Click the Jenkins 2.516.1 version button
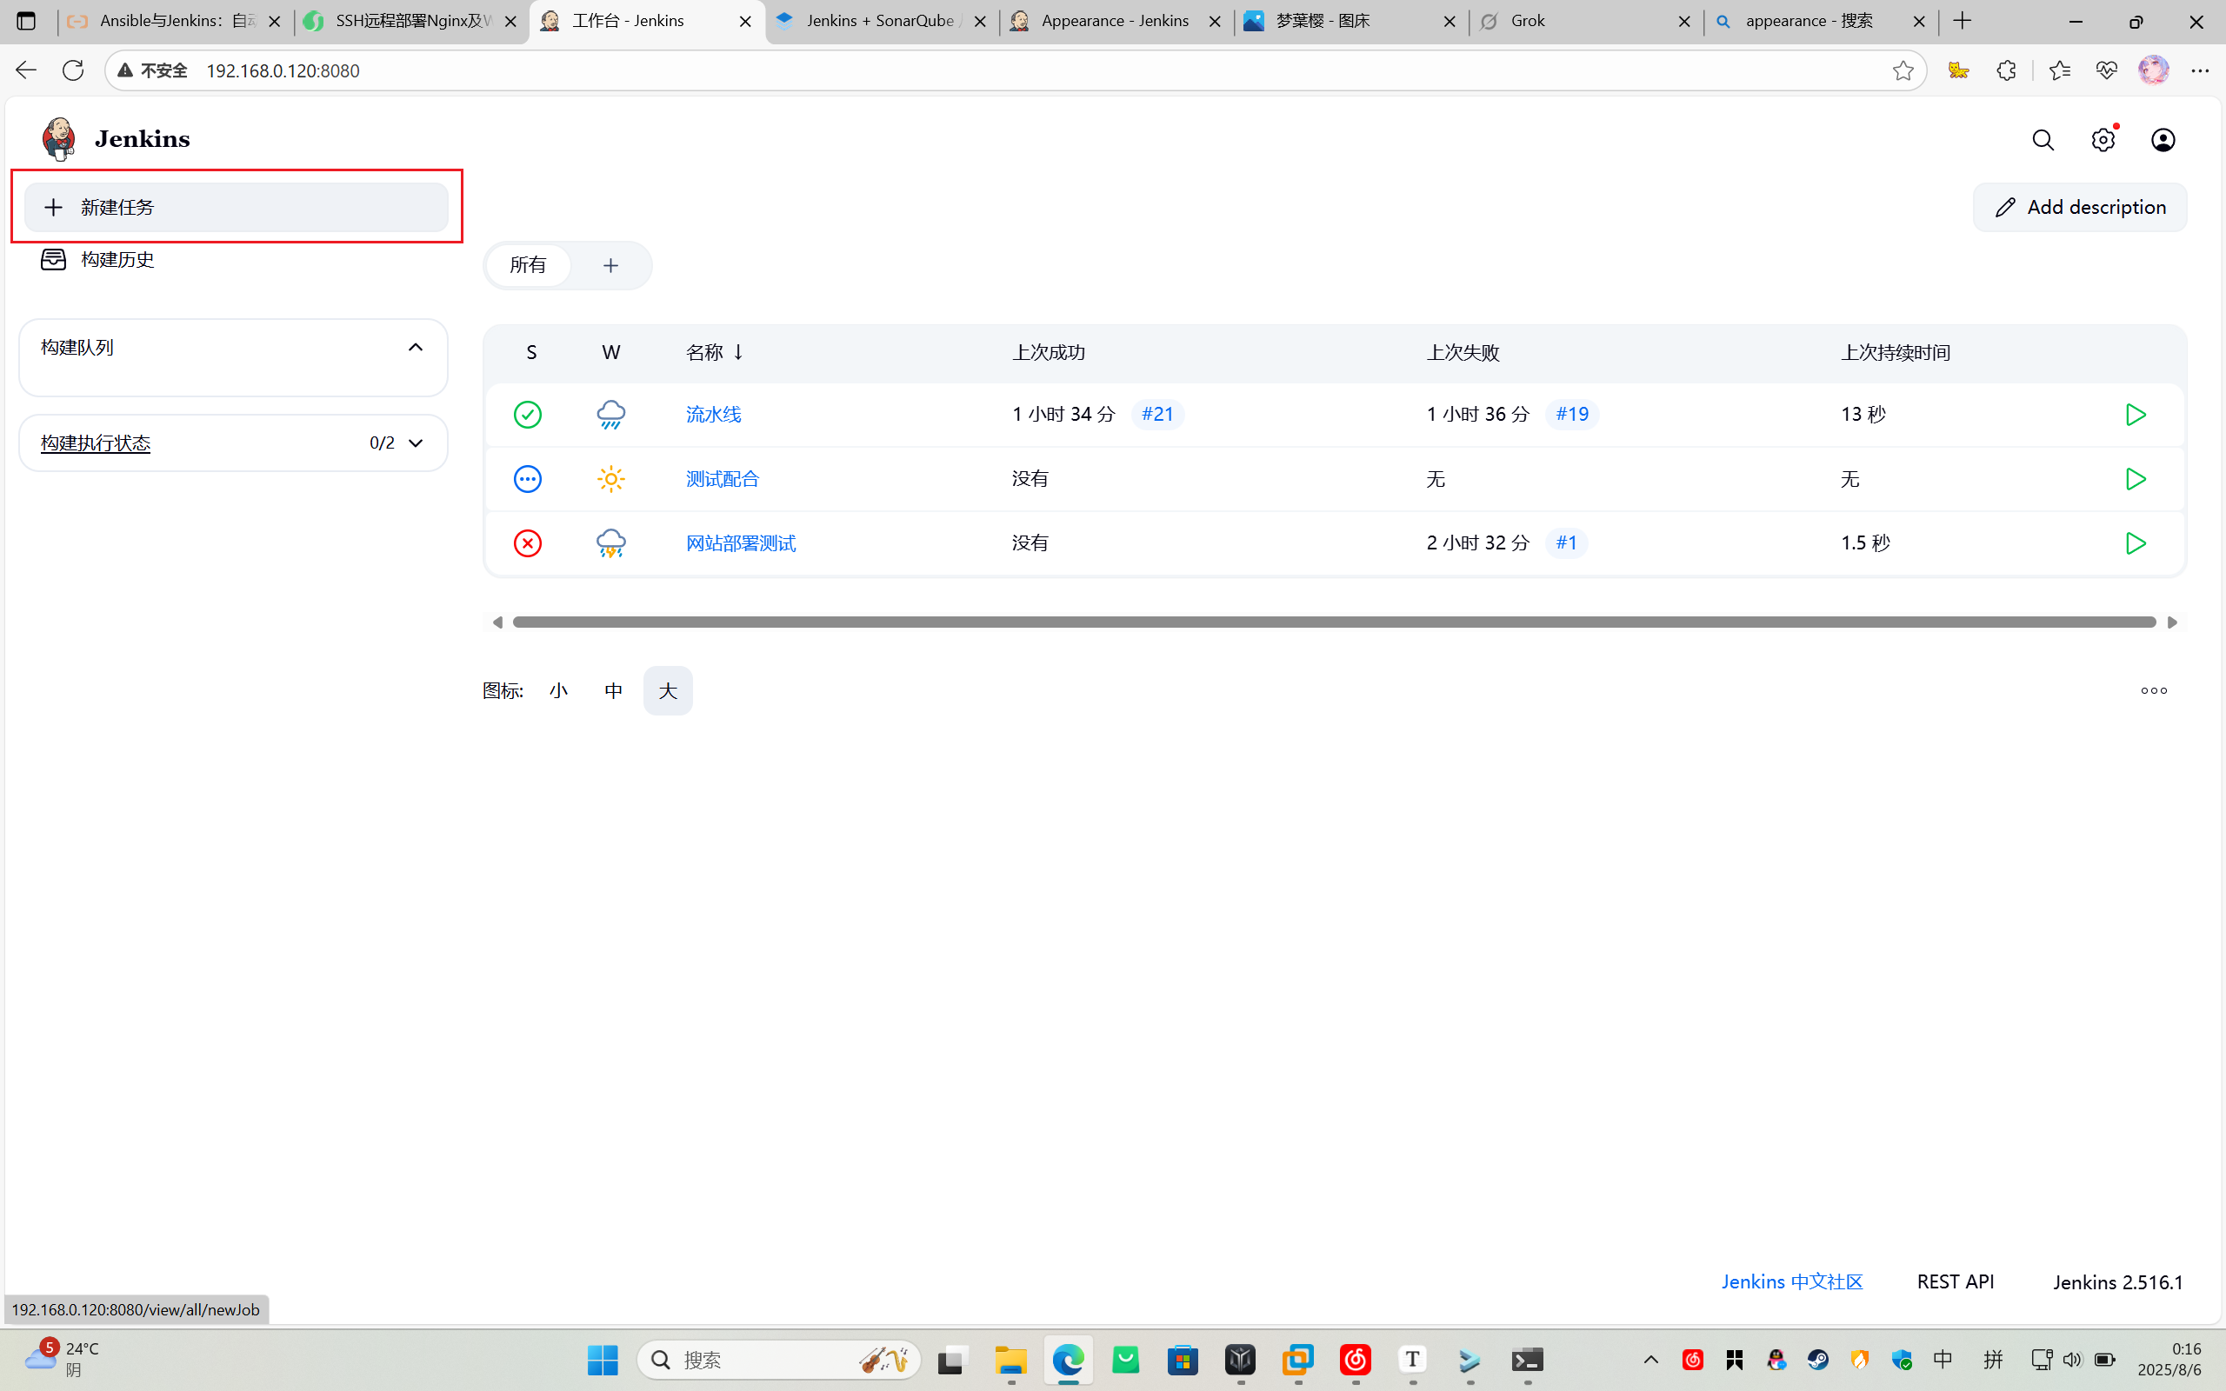 tap(2118, 1282)
